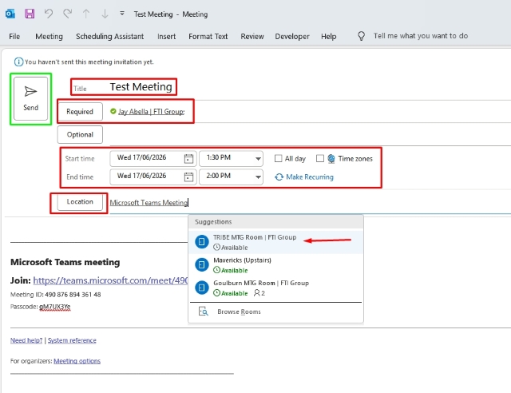Click the lightbulb Tell me icon
Viewport: 511px width, 393px height.
(361, 36)
